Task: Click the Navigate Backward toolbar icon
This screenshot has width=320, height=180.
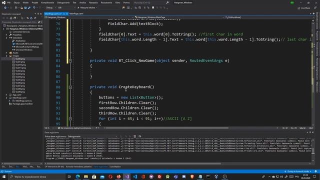Action: coord(5,8)
